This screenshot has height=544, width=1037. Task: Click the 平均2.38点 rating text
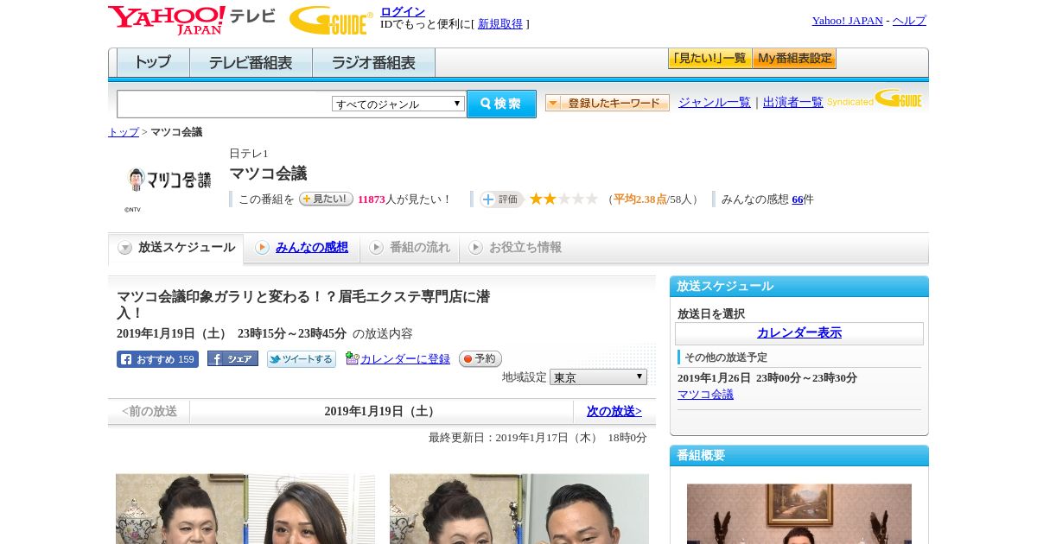(x=640, y=199)
